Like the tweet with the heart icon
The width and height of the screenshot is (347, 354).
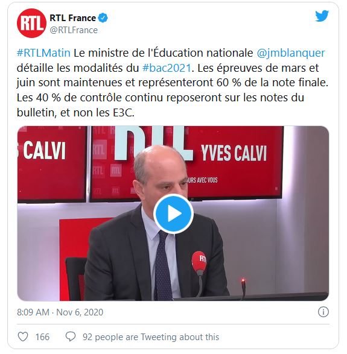(23, 337)
